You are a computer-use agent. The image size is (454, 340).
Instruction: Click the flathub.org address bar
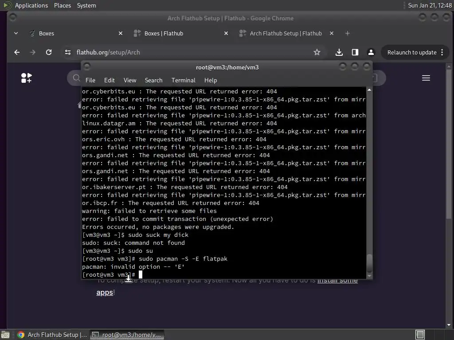[191, 52]
